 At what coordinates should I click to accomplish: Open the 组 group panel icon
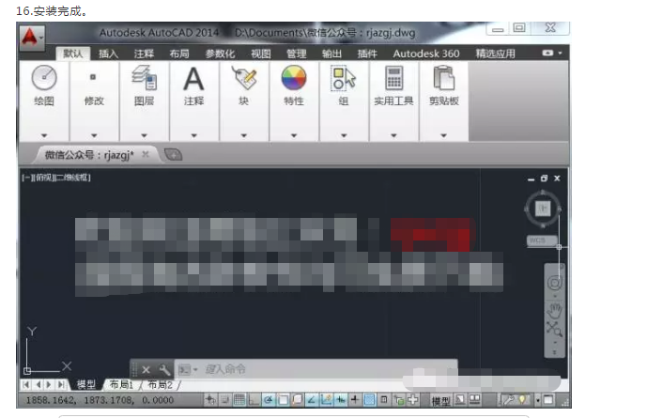(344, 78)
